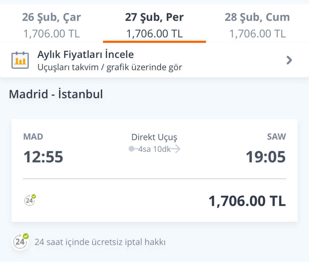The height and width of the screenshot is (262, 309).
Task: Click the Uçuşları takvim / grafik üzerinde gör text
Action: click(110, 67)
